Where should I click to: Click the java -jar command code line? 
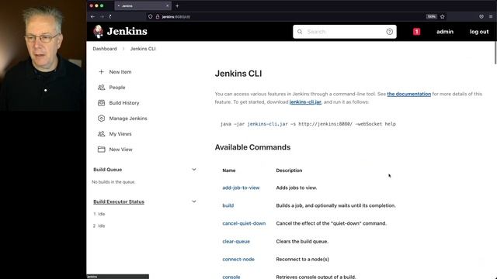tap(308, 124)
